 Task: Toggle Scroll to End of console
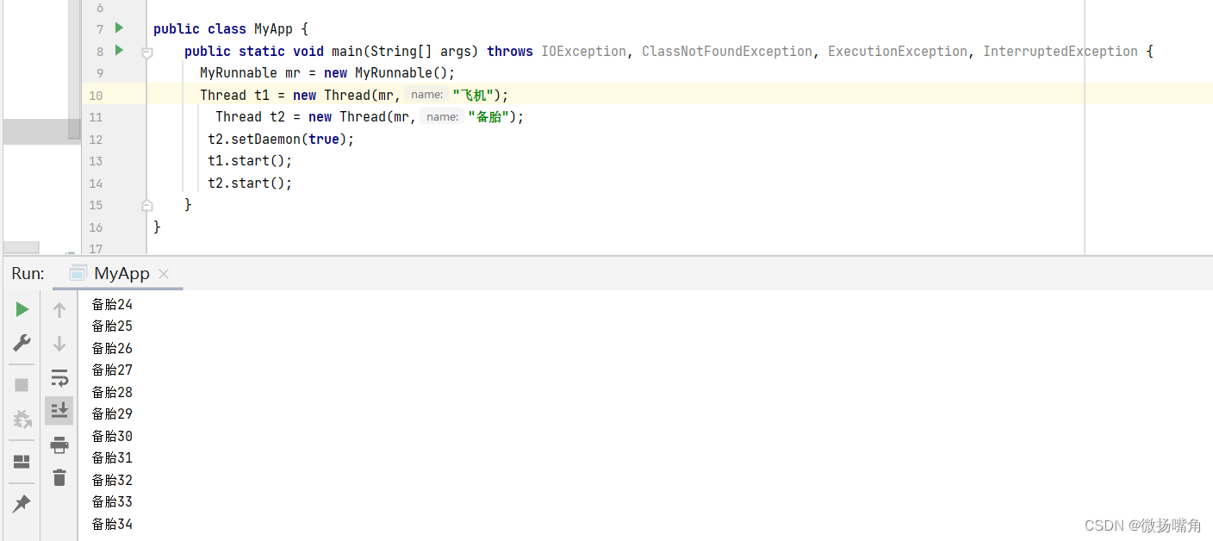59,411
